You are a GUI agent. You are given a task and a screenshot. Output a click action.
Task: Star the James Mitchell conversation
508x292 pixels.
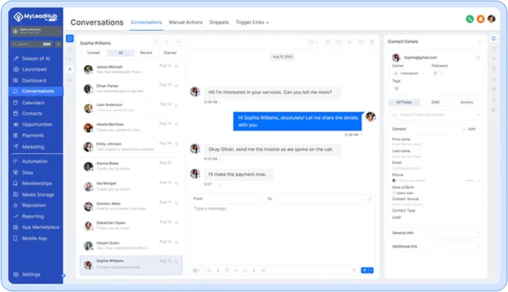[177, 66]
